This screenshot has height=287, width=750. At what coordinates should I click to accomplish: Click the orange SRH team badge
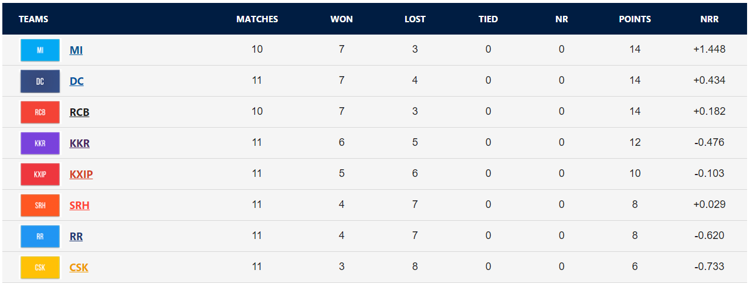[x=40, y=206]
